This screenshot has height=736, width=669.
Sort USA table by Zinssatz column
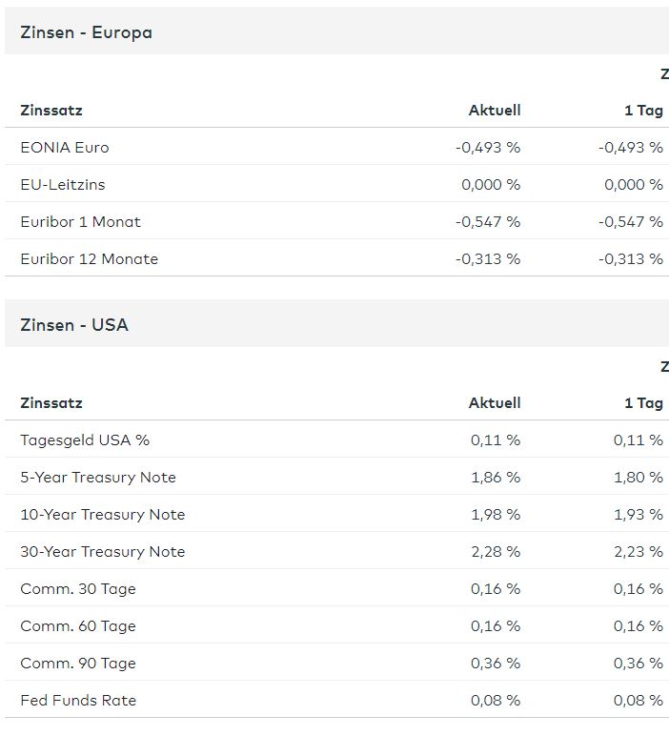[51, 403]
